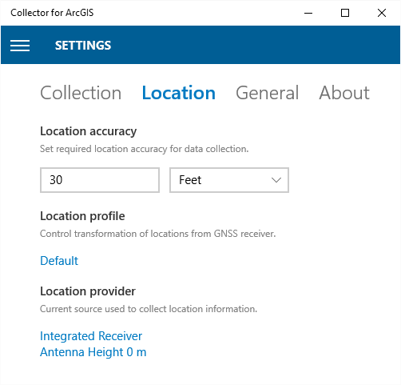Image resolution: width=401 pixels, height=385 pixels.
Task: Minimize the Collector for ArcGIS window
Action: tap(308, 13)
